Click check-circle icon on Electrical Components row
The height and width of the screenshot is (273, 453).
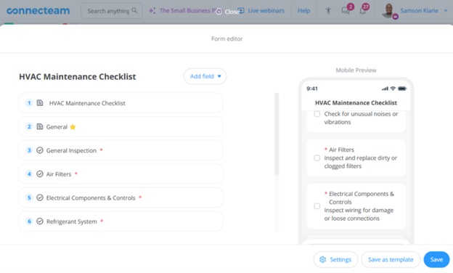tap(40, 197)
